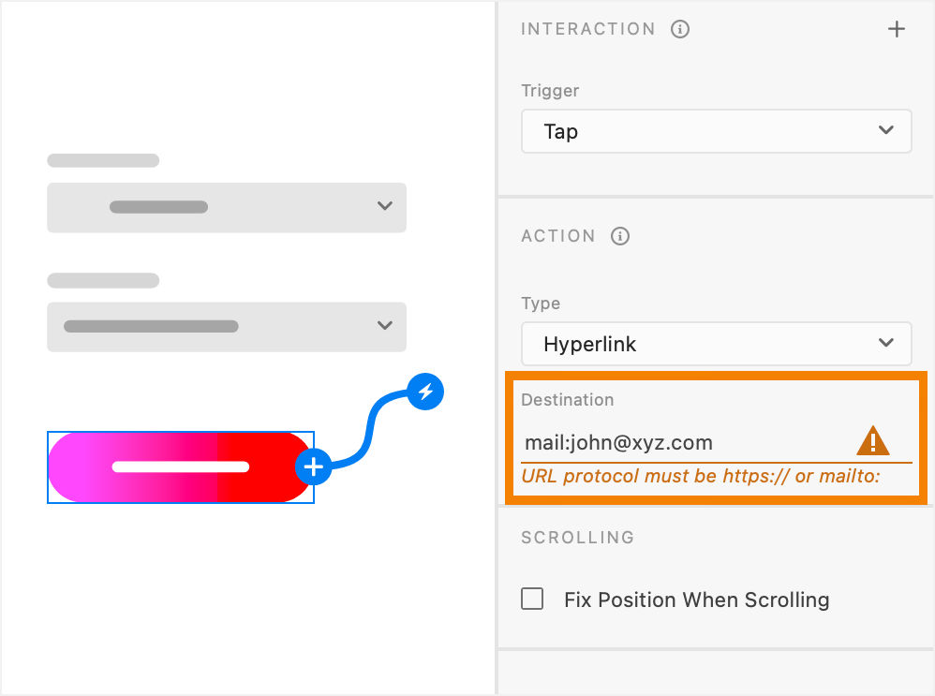Screen dimensions: 935x696
Task: Click the plus icon to add an interaction
Action: [x=897, y=29]
